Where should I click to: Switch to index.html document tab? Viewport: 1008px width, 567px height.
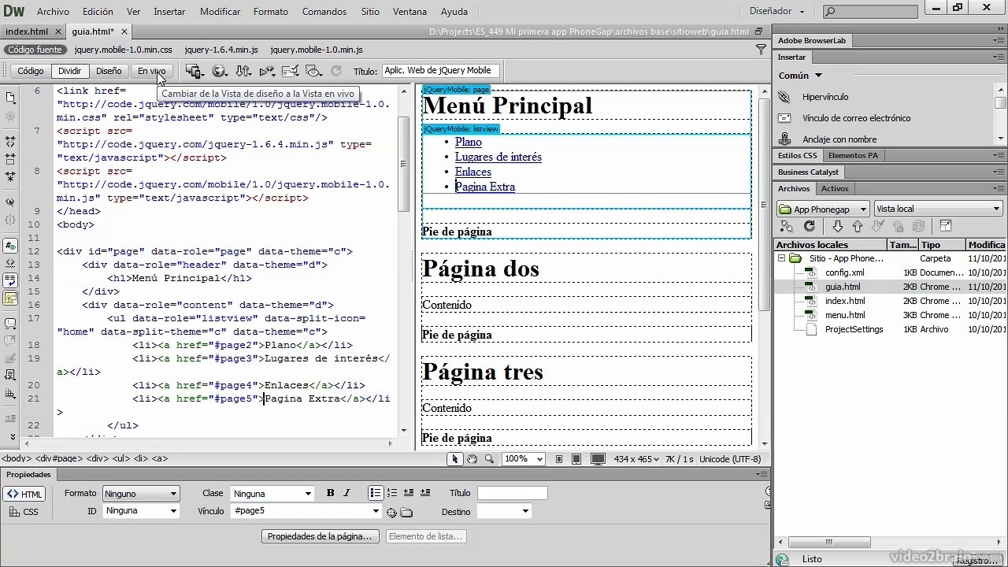[27, 31]
